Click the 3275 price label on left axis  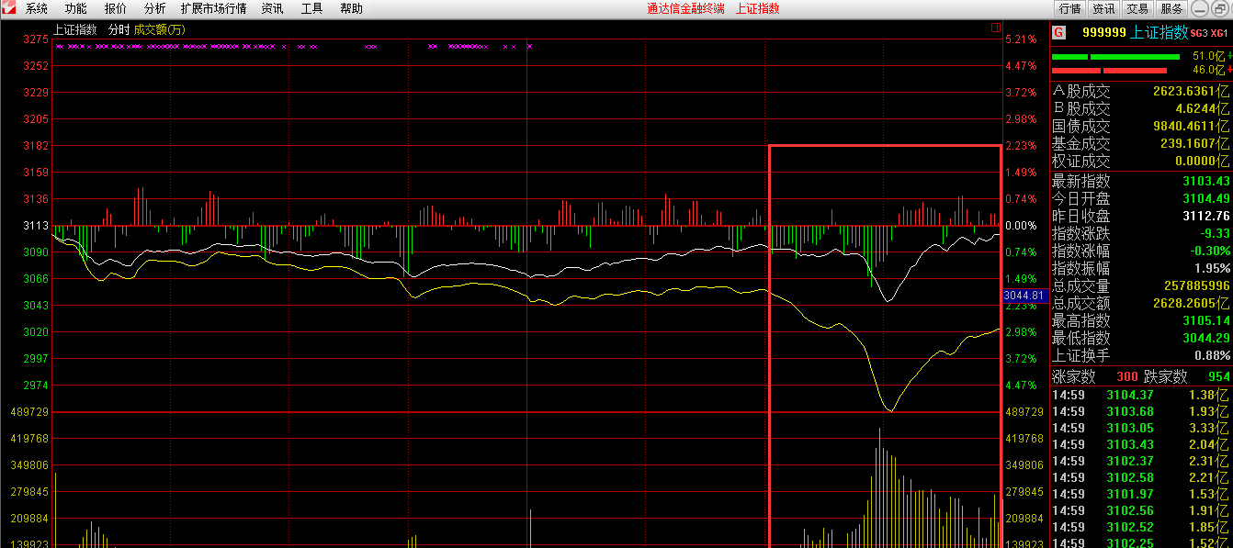[37, 39]
